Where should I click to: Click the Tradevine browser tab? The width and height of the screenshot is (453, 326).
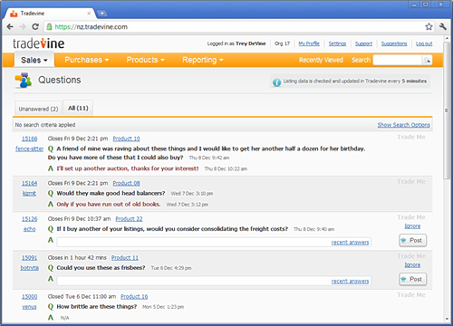click(x=51, y=14)
